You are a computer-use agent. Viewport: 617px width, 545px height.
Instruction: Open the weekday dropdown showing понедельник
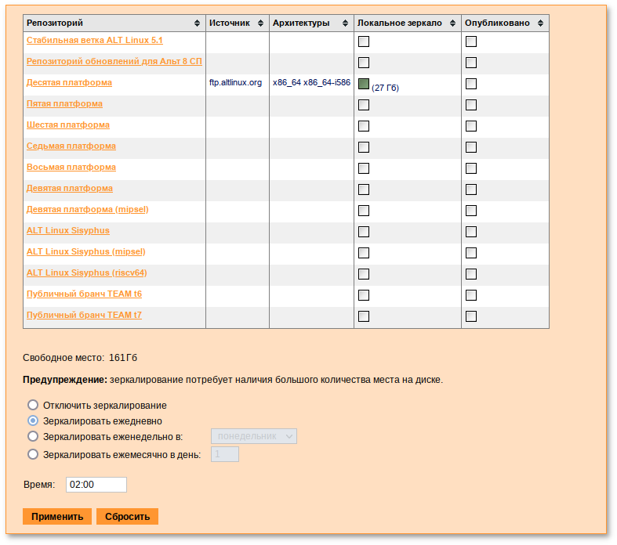point(253,436)
